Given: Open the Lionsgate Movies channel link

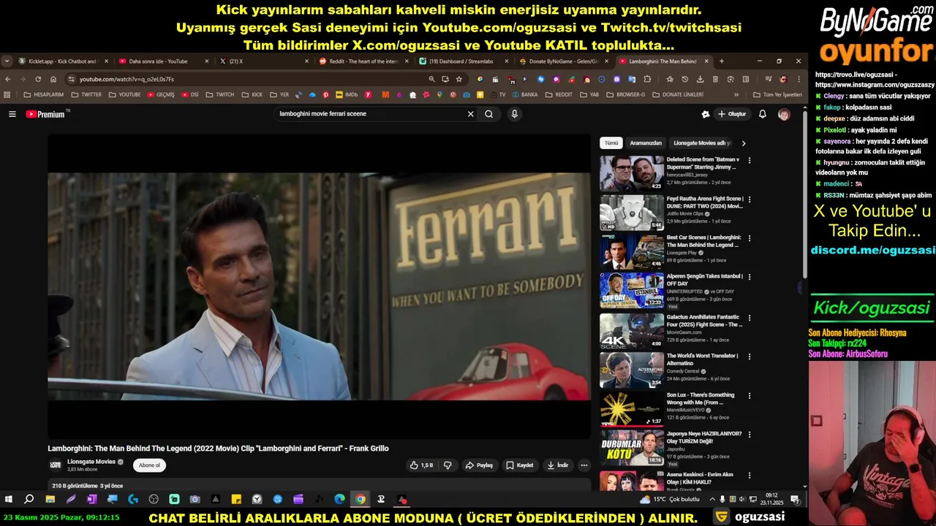Looking at the screenshot, I should point(92,462).
